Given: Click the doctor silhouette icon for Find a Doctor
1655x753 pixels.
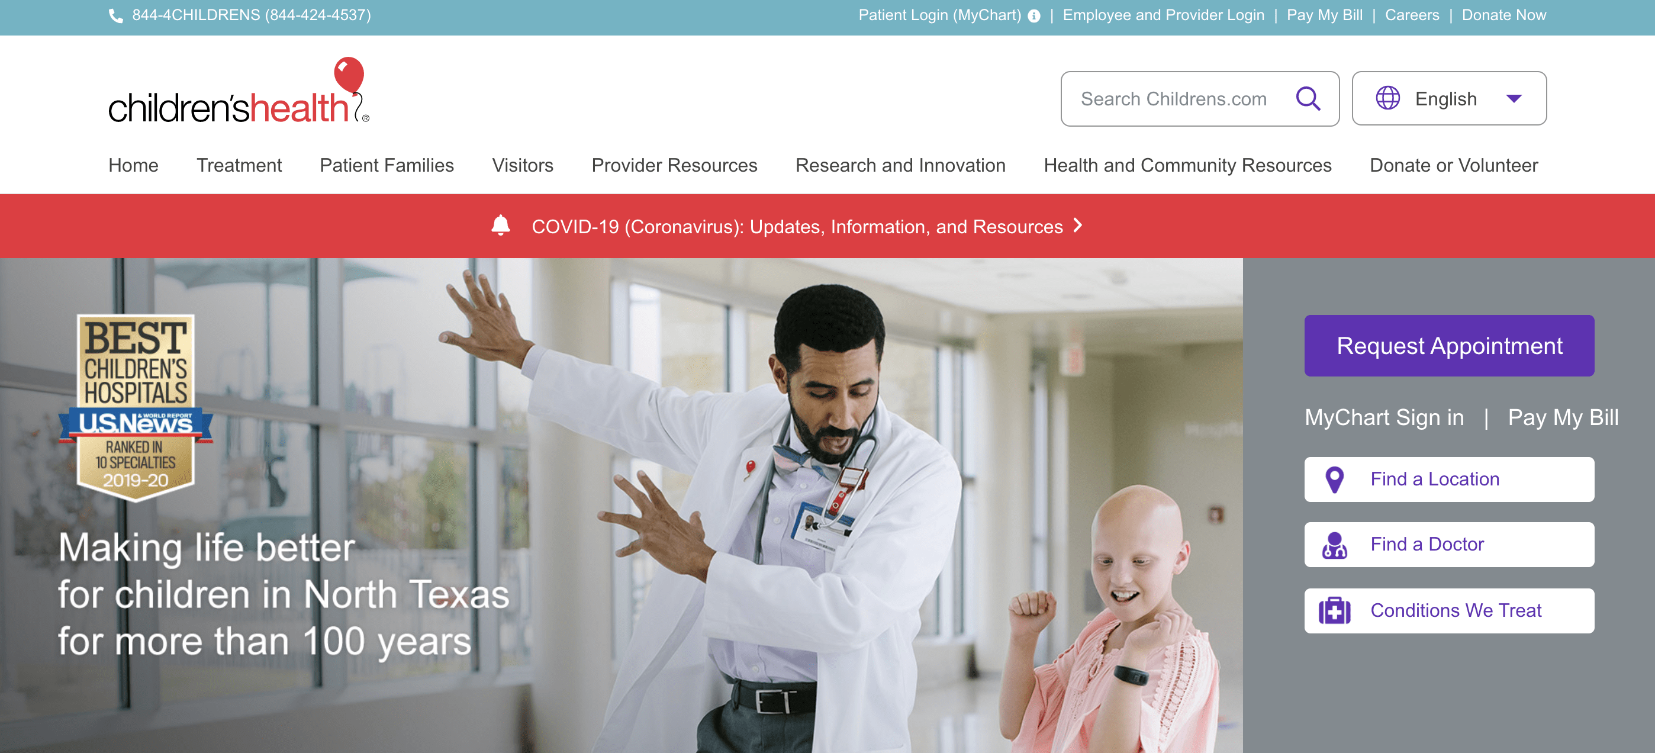Looking at the screenshot, I should (1333, 545).
